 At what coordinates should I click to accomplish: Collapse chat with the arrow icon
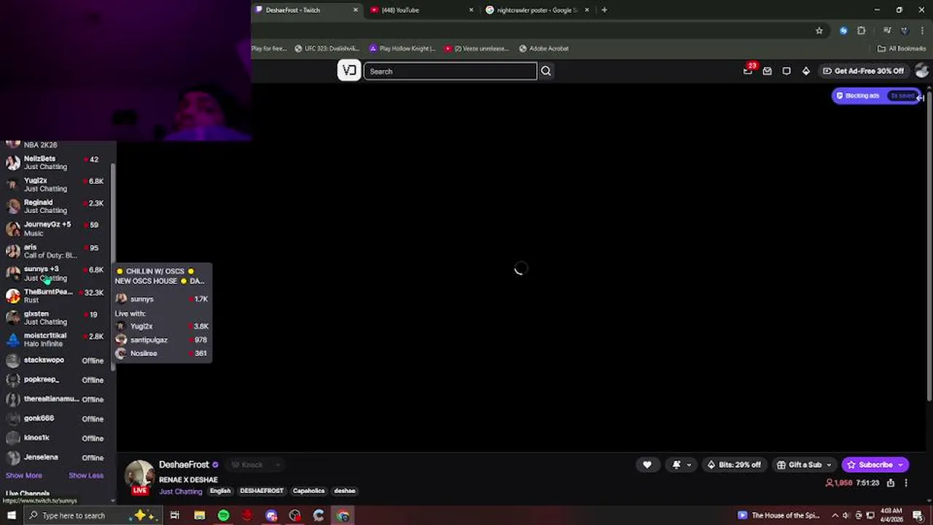(921, 97)
